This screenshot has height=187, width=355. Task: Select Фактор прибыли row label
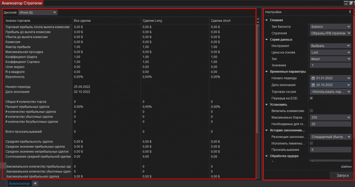point(18,47)
